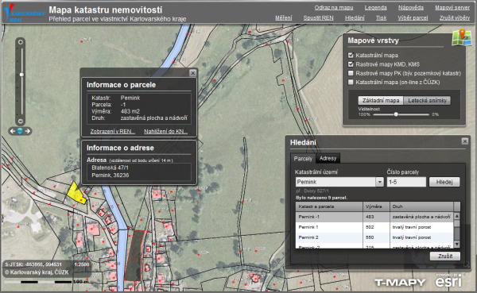Open Zobrazení v REN link
This screenshot has height=293, width=477.
[x=113, y=131]
